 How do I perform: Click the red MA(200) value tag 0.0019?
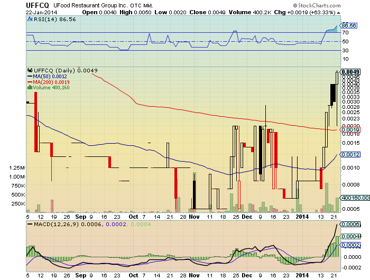[350, 129]
